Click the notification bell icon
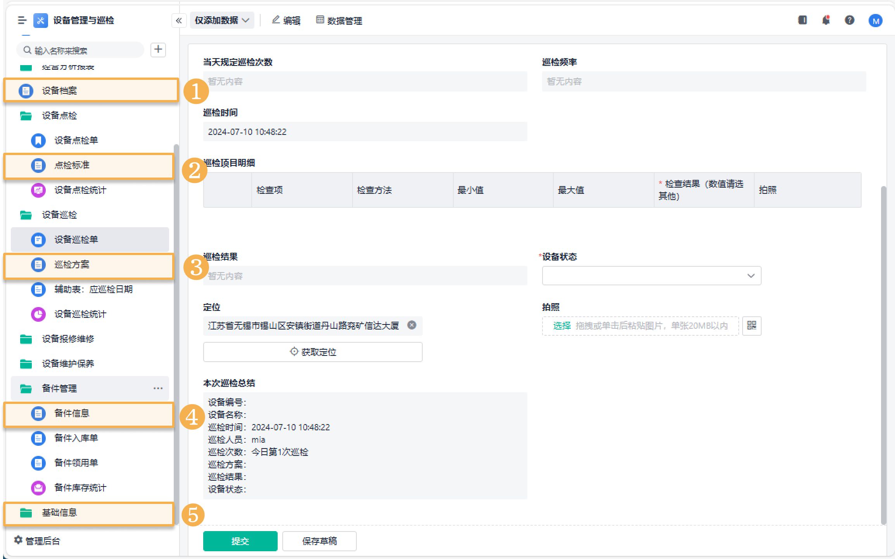Screen dimensions: 895x559 (x=826, y=20)
